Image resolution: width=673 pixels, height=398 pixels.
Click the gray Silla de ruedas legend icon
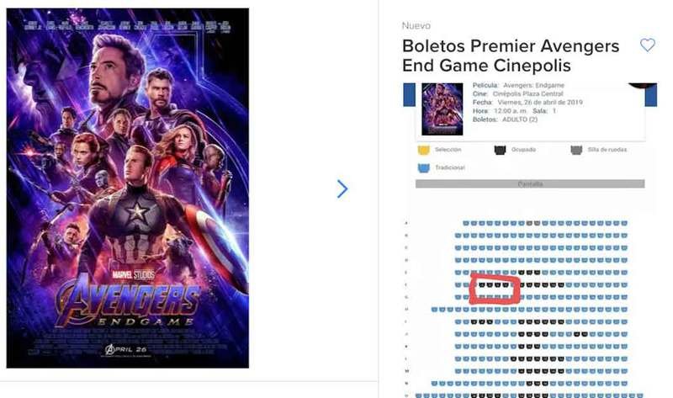click(576, 150)
